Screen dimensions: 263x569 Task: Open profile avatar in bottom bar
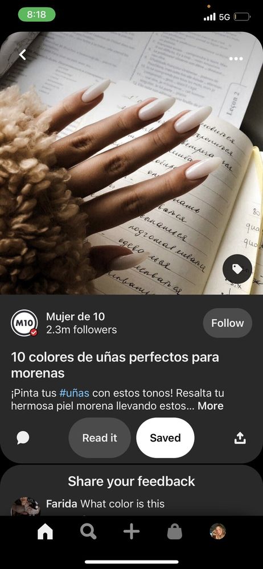(x=218, y=531)
